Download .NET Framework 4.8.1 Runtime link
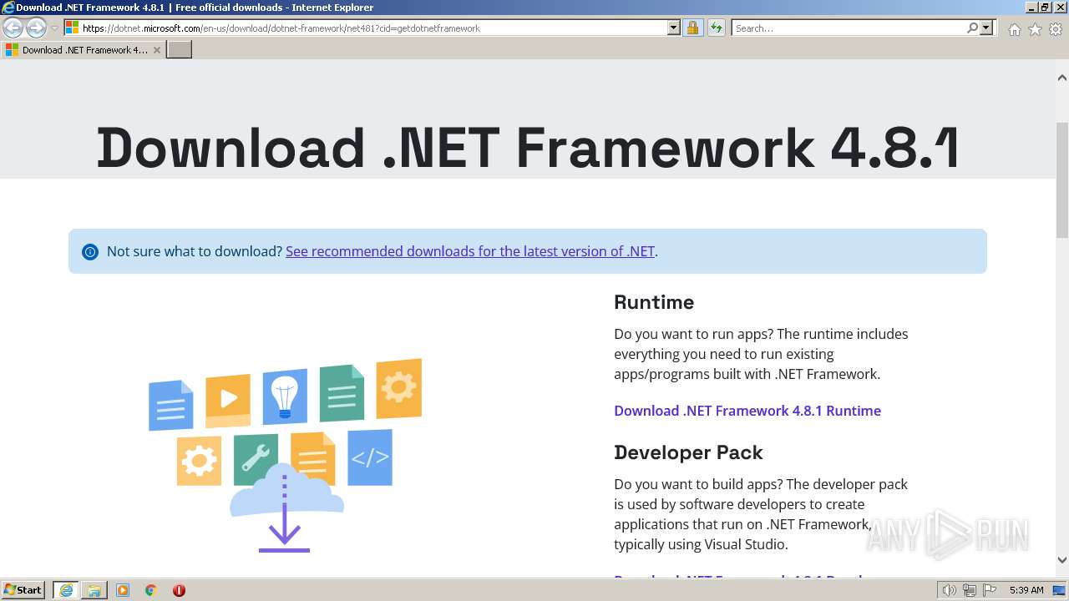Viewport: 1069px width, 601px height. 747,411
